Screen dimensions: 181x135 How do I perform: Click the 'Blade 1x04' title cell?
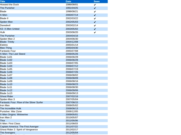pos(6,66)
